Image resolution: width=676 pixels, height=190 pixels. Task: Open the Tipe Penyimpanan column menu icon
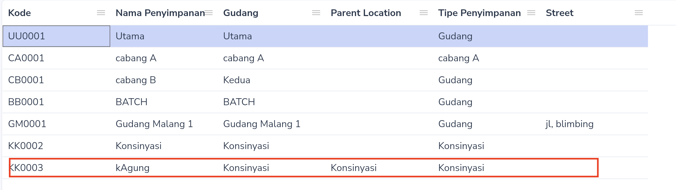click(531, 13)
